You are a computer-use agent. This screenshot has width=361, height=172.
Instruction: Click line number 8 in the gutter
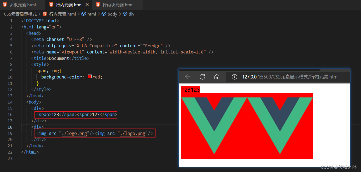[11, 65]
